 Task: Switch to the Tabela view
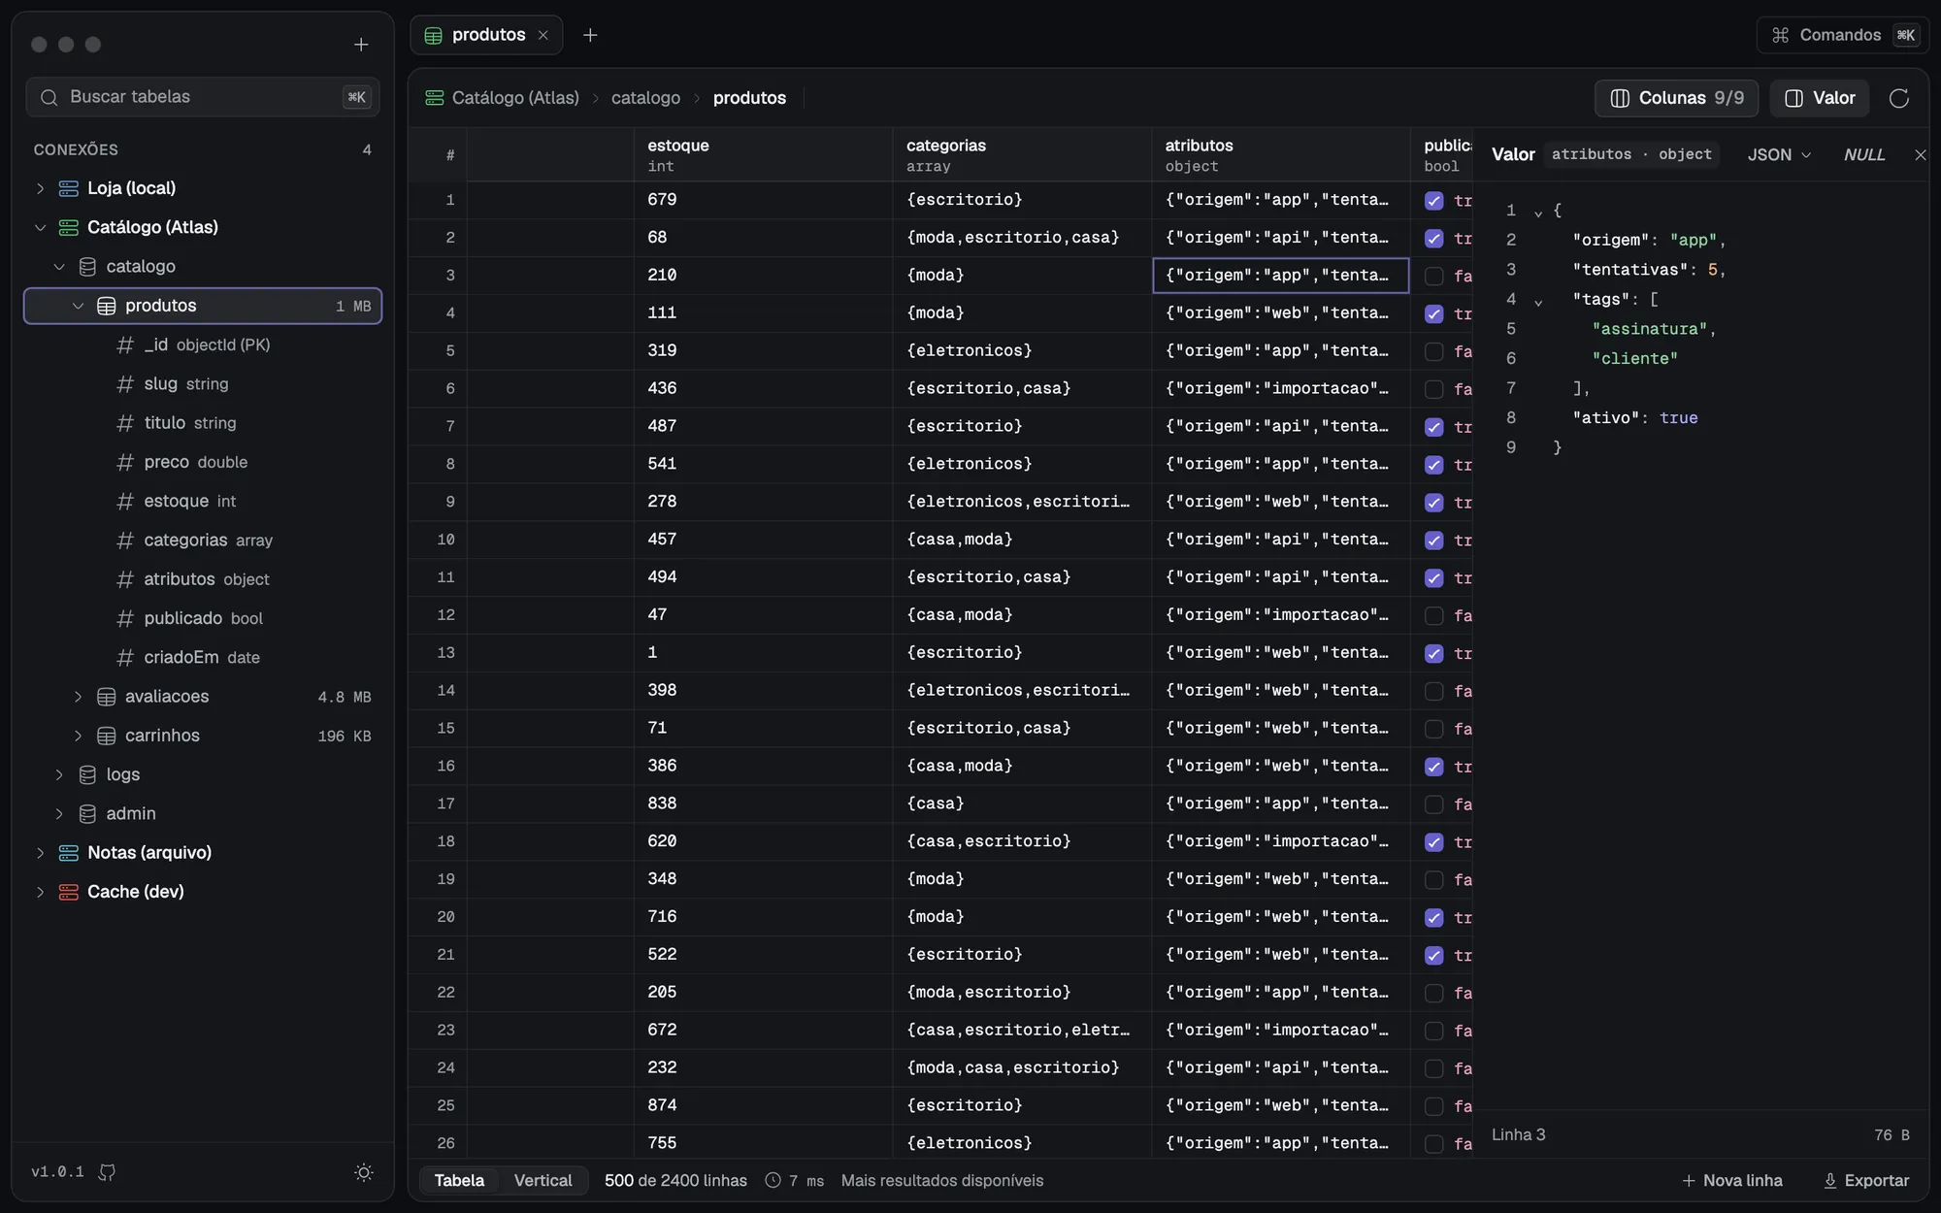(459, 1181)
